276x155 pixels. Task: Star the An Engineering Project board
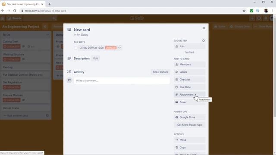coord(45,27)
